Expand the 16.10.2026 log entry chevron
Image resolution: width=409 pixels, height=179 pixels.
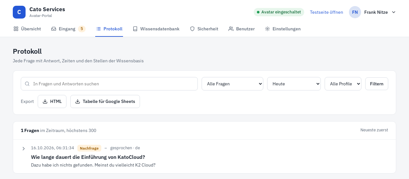pyautogui.click(x=24, y=149)
